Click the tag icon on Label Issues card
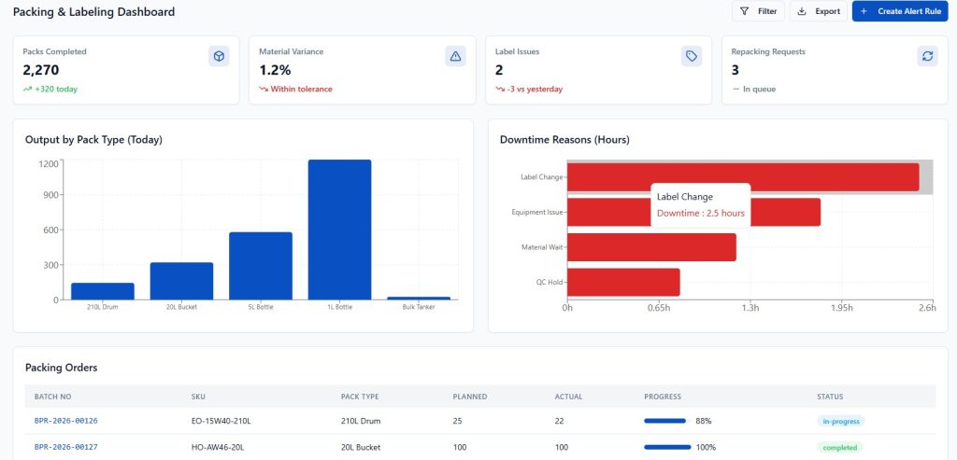 click(x=692, y=57)
